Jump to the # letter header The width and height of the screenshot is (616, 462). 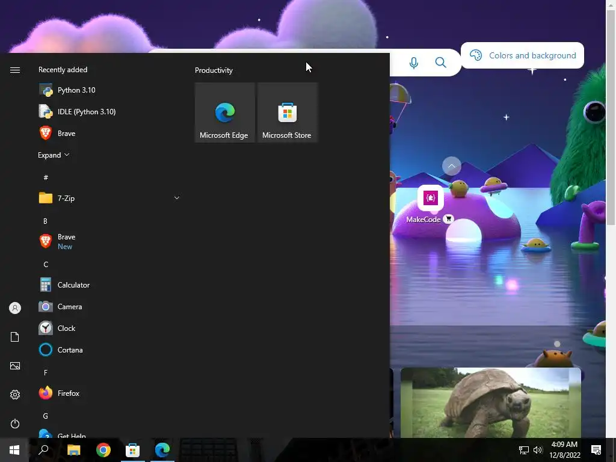46,177
